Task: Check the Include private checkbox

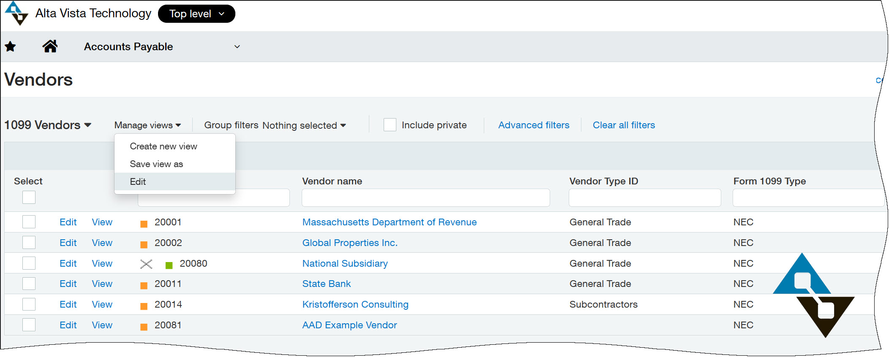Action: coord(390,125)
